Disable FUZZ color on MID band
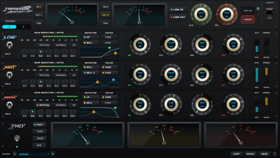280x158 pixels. [x=109, y=73]
